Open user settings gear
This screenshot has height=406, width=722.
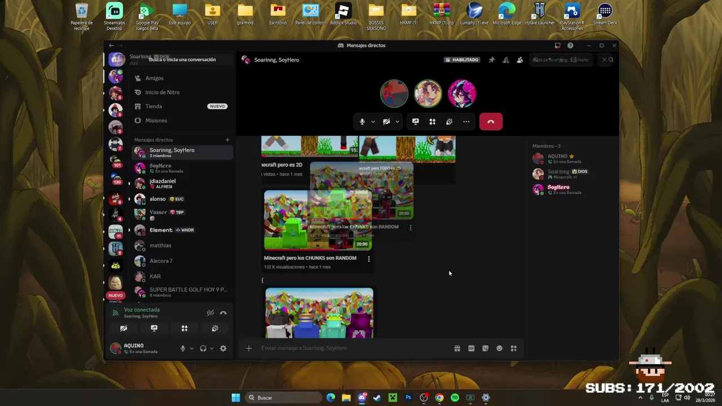point(223,348)
